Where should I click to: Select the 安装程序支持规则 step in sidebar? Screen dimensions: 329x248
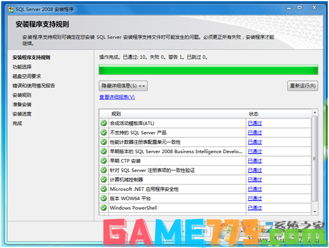pos(31,58)
